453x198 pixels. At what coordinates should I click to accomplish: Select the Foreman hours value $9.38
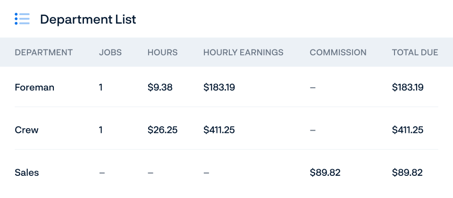click(x=160, y=87)
